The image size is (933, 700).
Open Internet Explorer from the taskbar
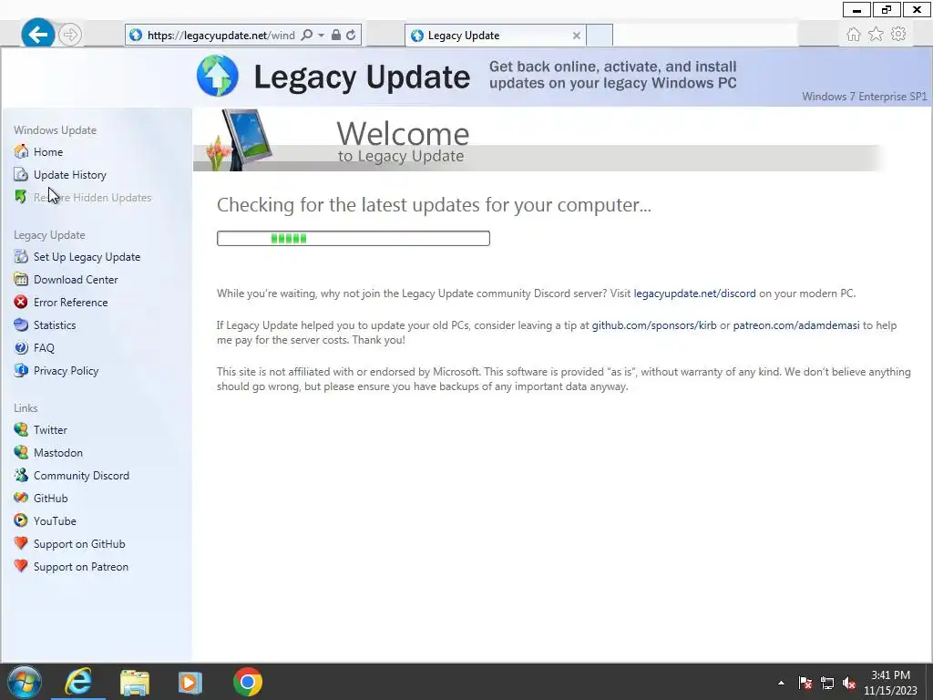click(78, 682)
